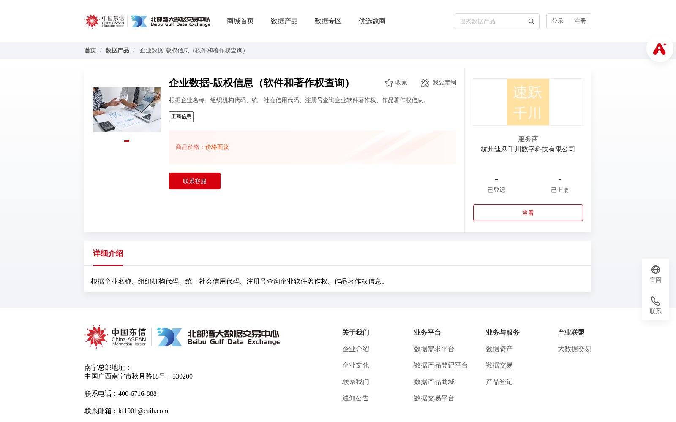The width and height of the screenshot is (676, 422).
Task: Open footer link 大数据交易
Action: pos(575,349)
